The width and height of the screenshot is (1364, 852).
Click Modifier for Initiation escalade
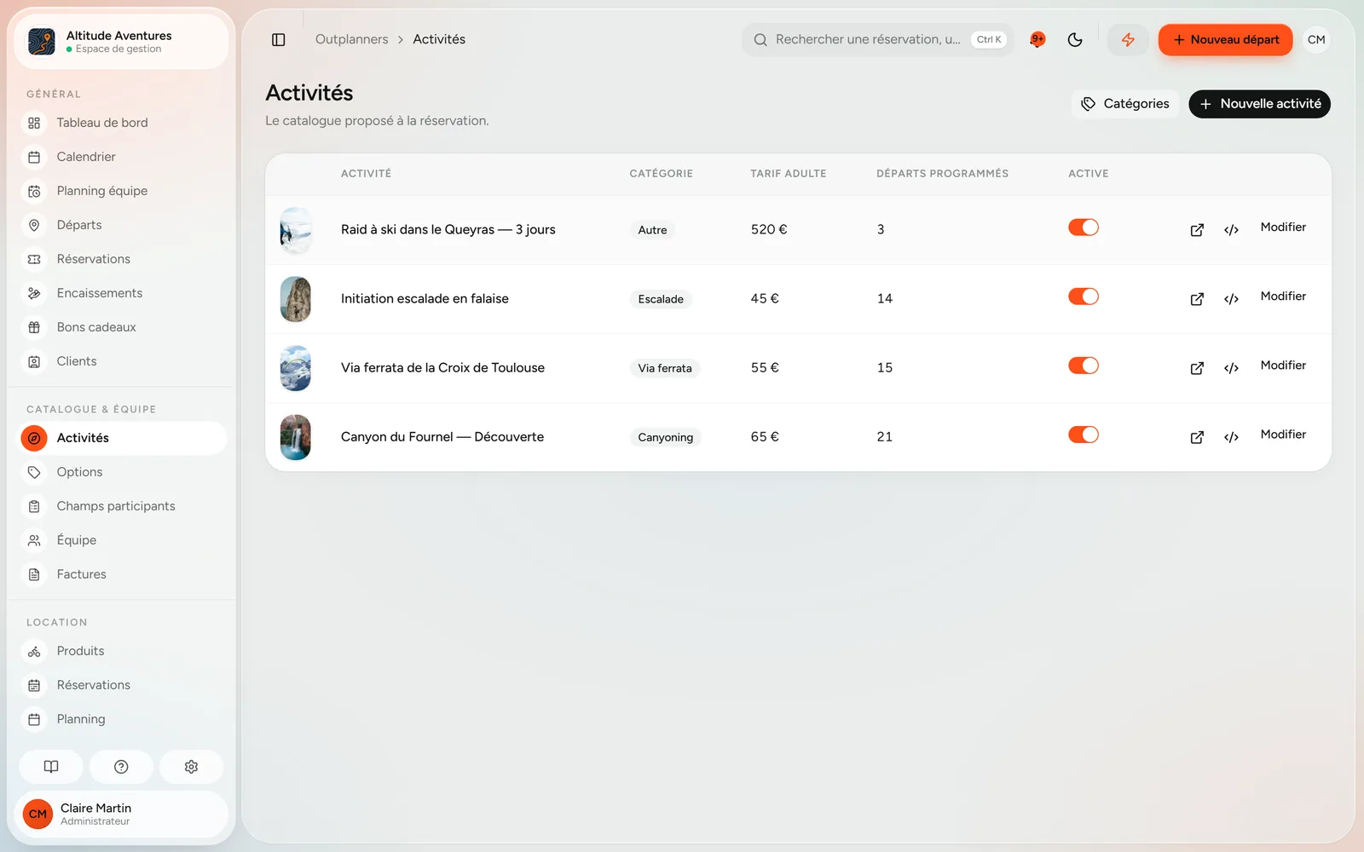point(1283,296)
